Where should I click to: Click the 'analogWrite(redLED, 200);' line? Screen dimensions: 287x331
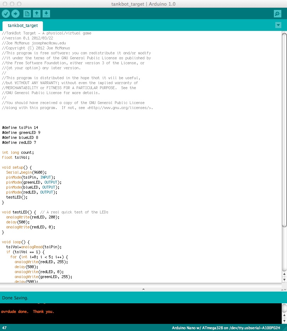point(33,217)
